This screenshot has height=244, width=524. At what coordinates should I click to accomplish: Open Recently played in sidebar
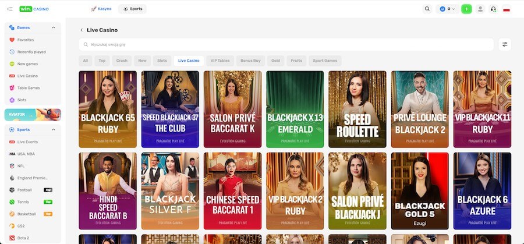click(x=33, y=52)
